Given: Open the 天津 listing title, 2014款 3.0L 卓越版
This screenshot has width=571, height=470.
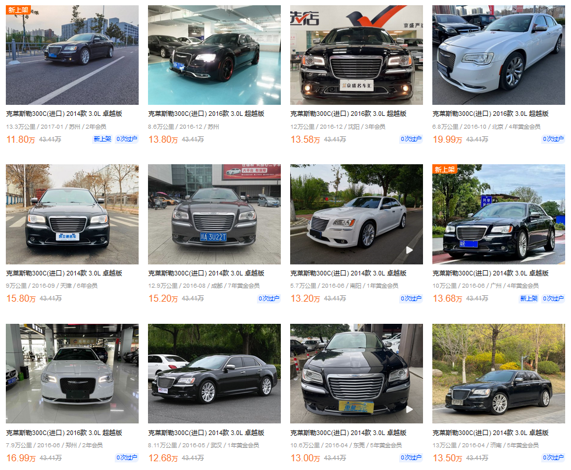Looking at the screenshot, I should click(64, 273).
